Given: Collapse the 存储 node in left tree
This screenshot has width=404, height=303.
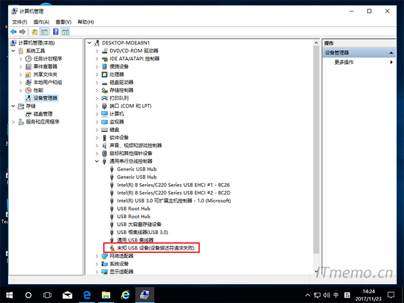Looking at the screenshot, I should 13,106.
